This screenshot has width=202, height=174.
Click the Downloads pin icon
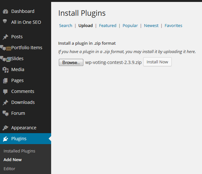coord(5,103)
